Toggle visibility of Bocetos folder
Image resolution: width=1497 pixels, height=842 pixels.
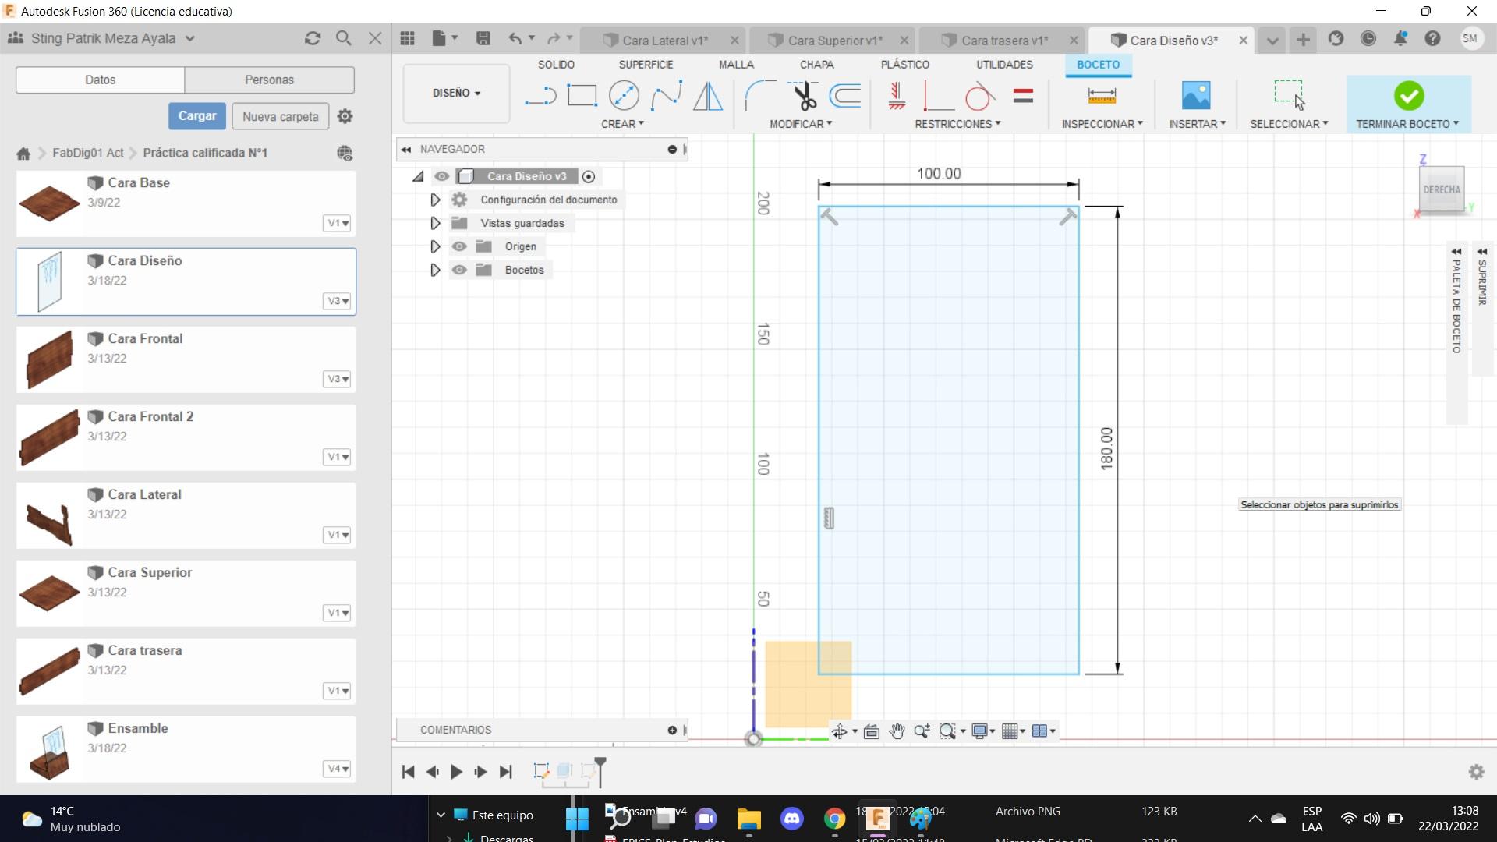(x=459, y=270)
